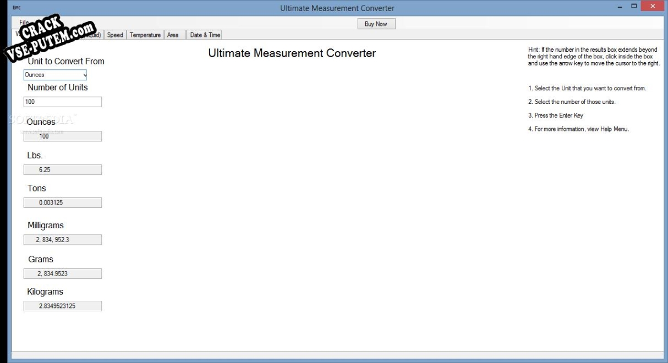Click inside the Ounces result box
Image resolution: width=668 pixels, height=363 pixels.
pyautogui.click(x=63, y=136)
